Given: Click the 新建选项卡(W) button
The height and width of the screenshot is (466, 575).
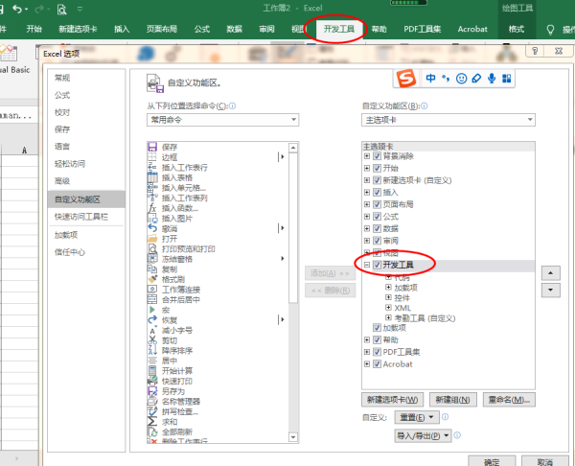Looking at the screenshot, I should coord(392,400).
